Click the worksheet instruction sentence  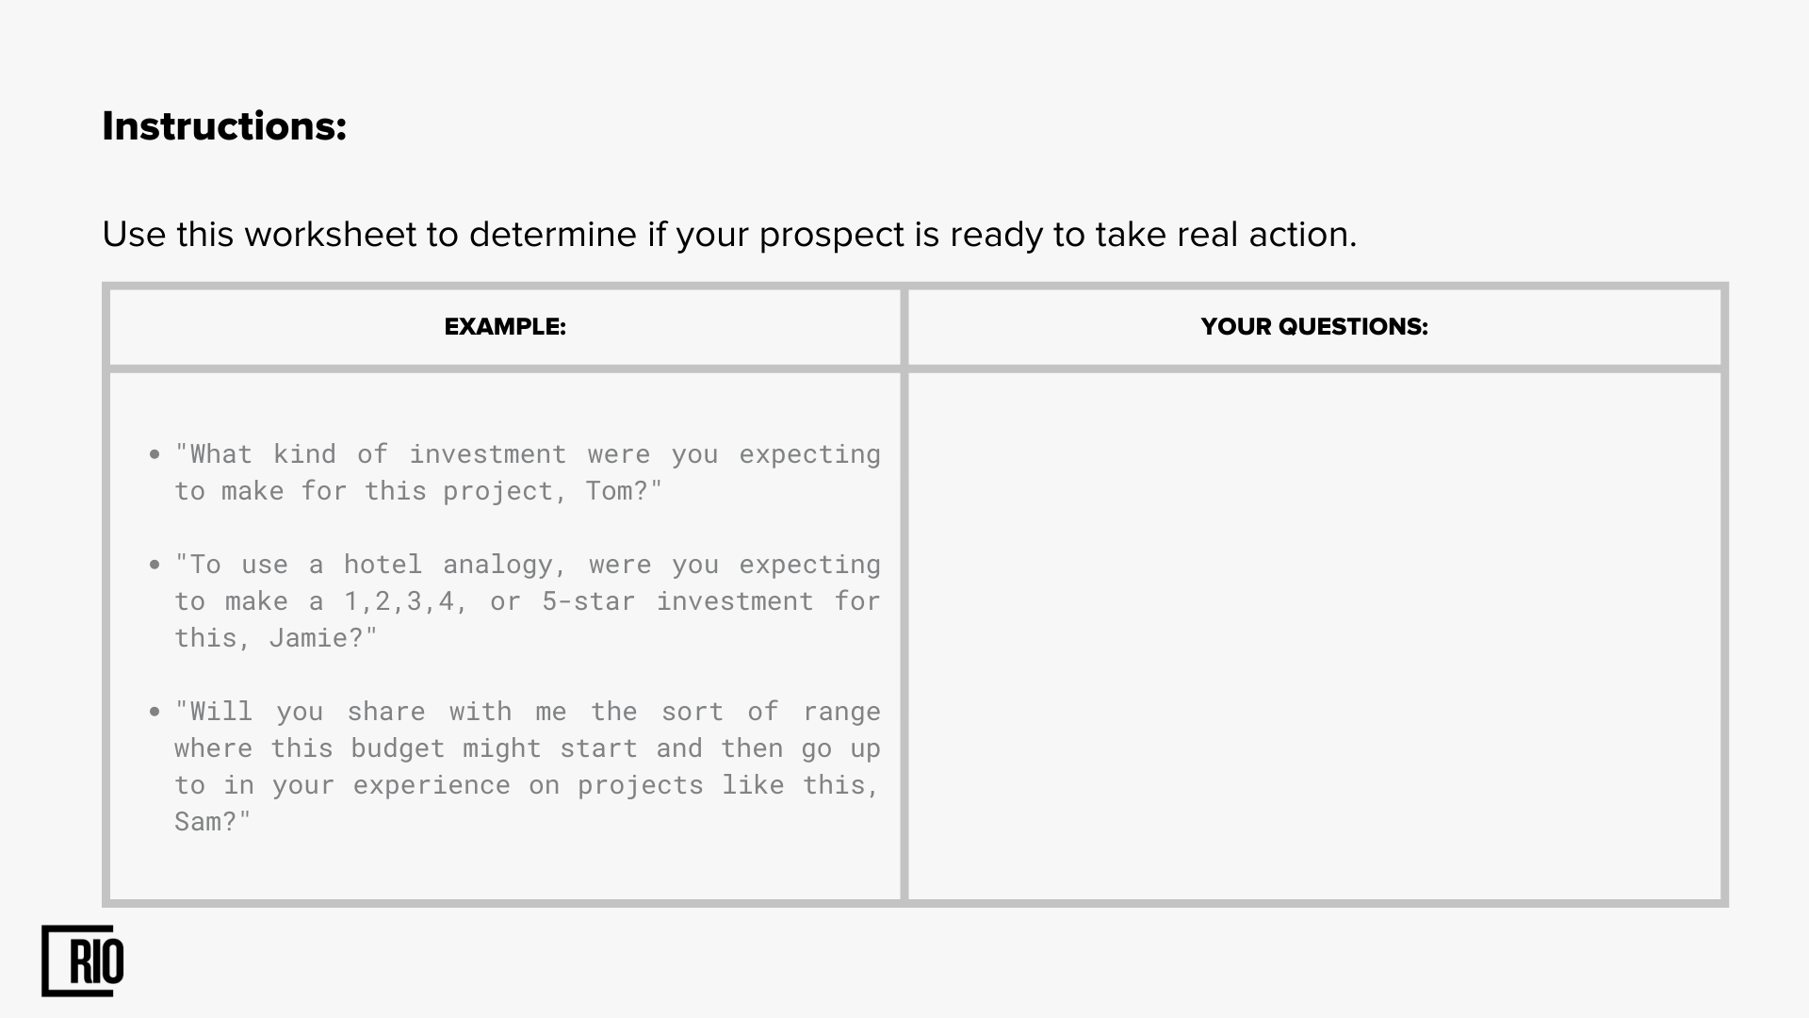(729, 235)
